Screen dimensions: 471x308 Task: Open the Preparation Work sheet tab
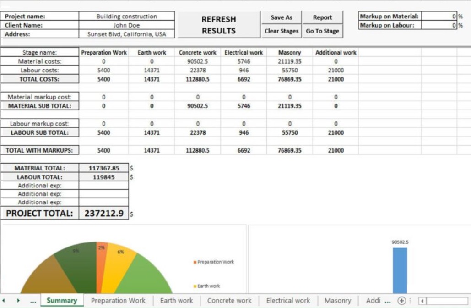click(118, 301)
